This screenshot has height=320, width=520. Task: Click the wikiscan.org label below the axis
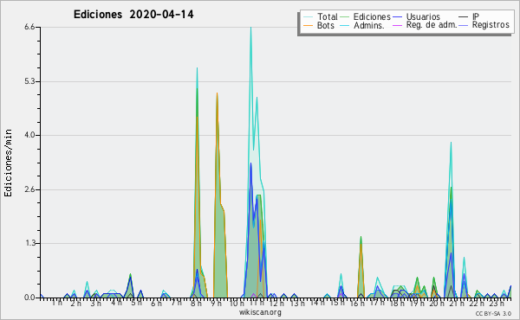click(x=260, y=312)
